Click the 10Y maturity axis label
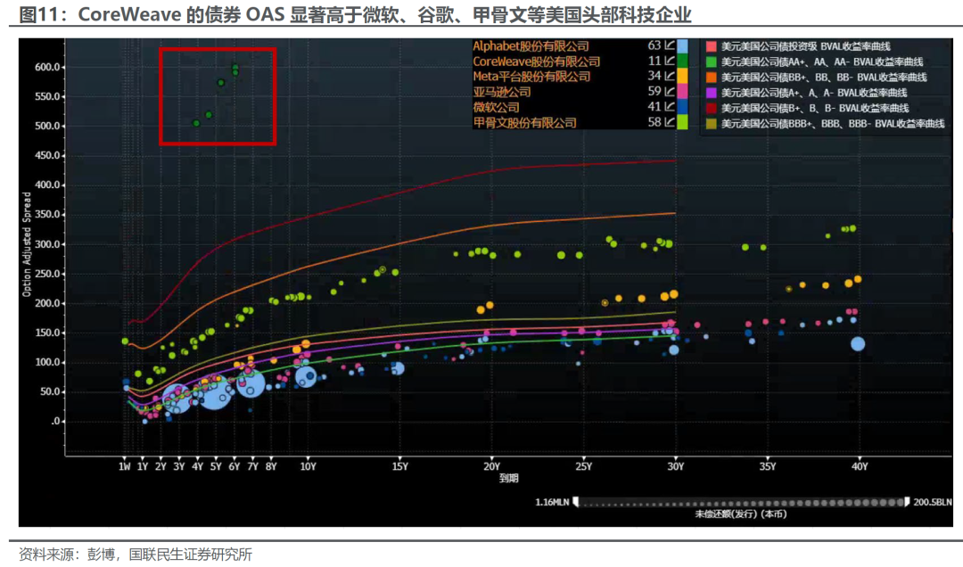The width and height of the screenshot is (963, 567). coord(308,467)
